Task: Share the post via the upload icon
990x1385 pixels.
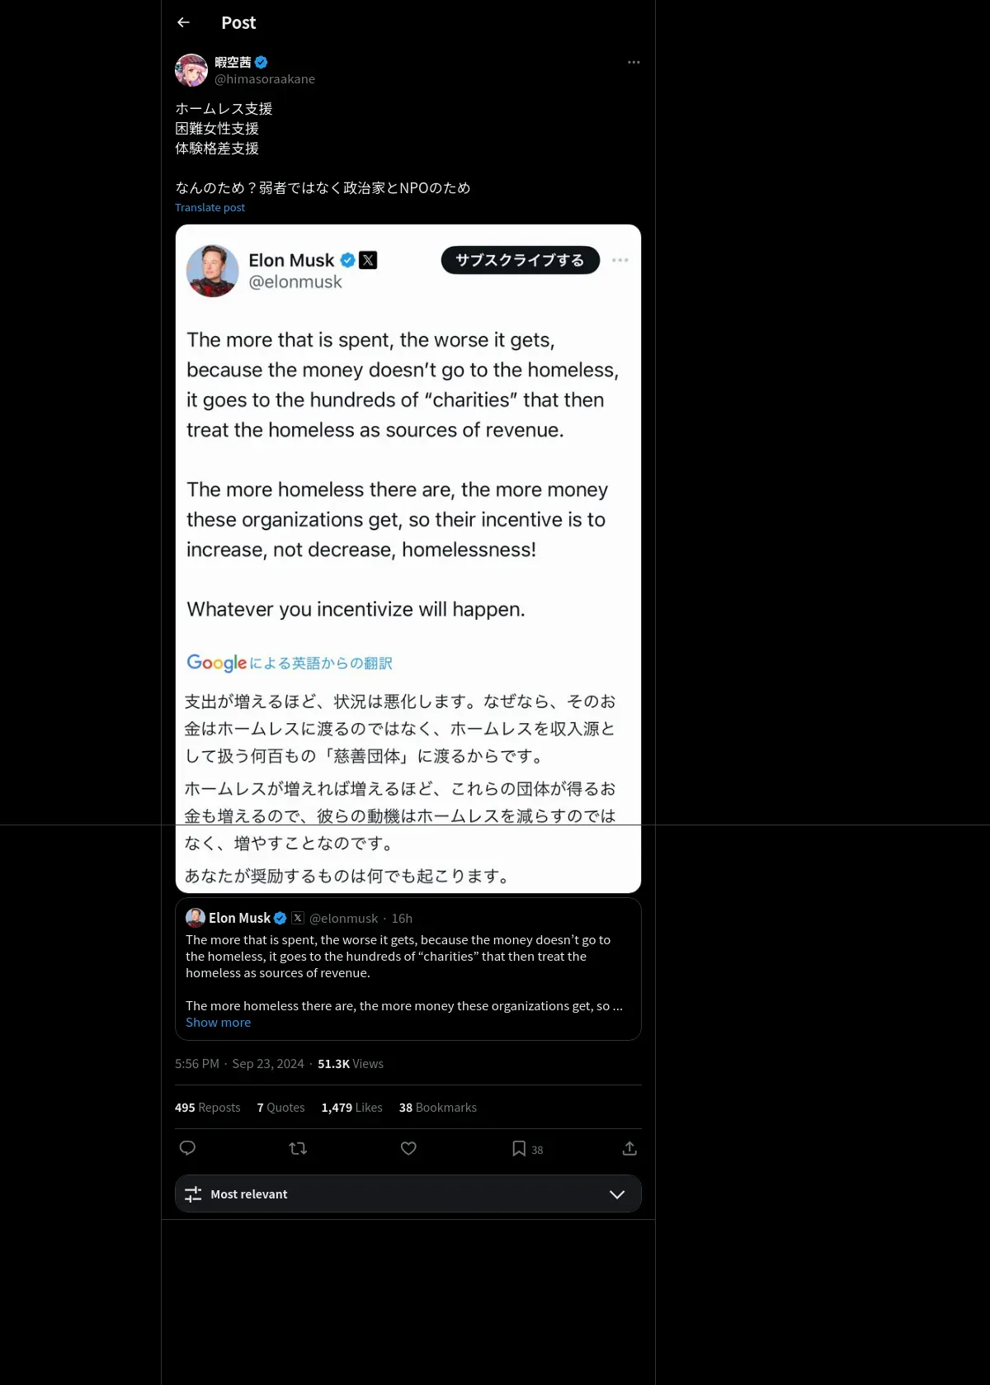Action: [629, 1148]
